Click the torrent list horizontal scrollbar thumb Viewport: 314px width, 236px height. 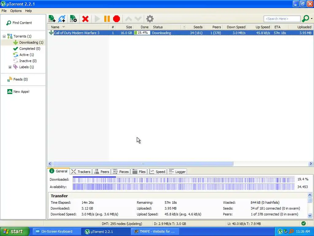143,164
